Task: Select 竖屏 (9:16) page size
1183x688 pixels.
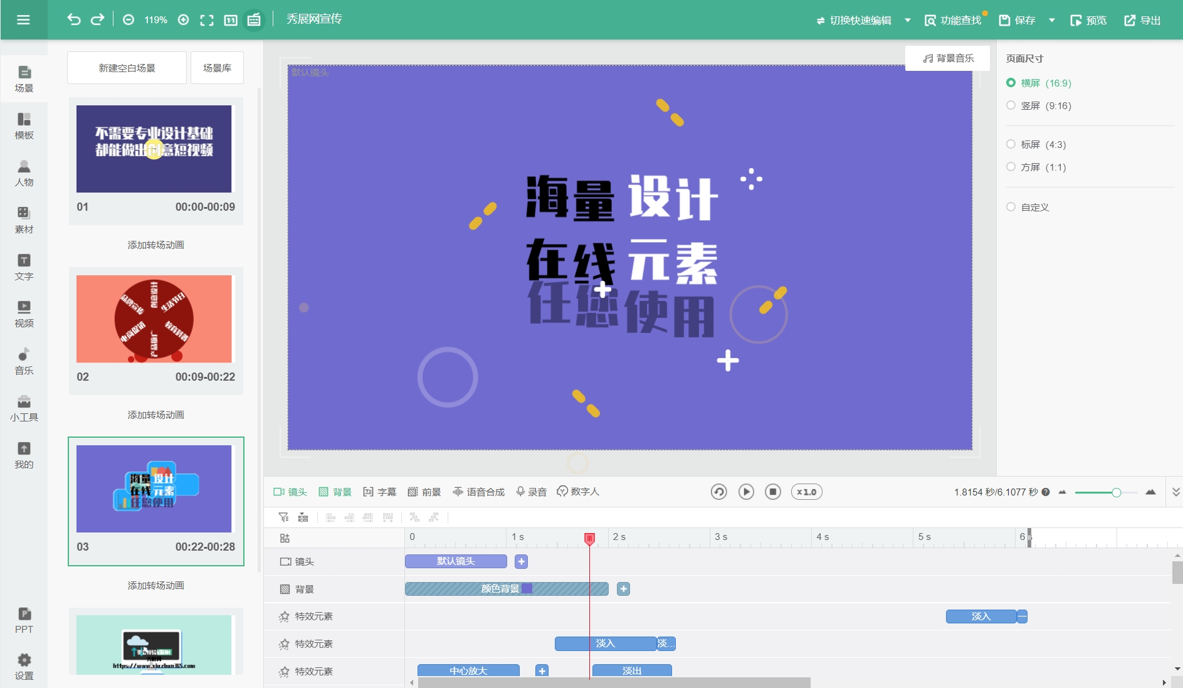Action: tap(1011, 105)
